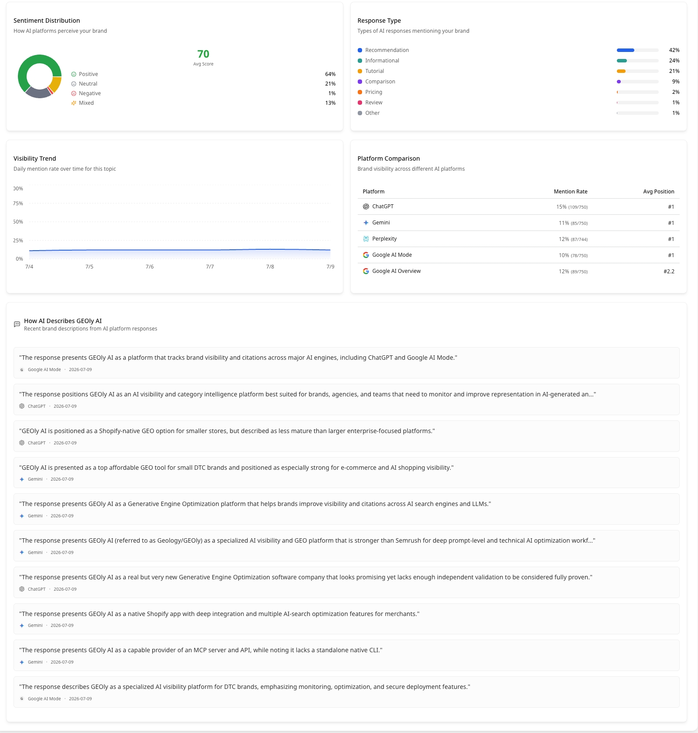Open the 'lacks a standalone native CLI' description card
Viewport: 698px width, 733px height.
[346, 655]
